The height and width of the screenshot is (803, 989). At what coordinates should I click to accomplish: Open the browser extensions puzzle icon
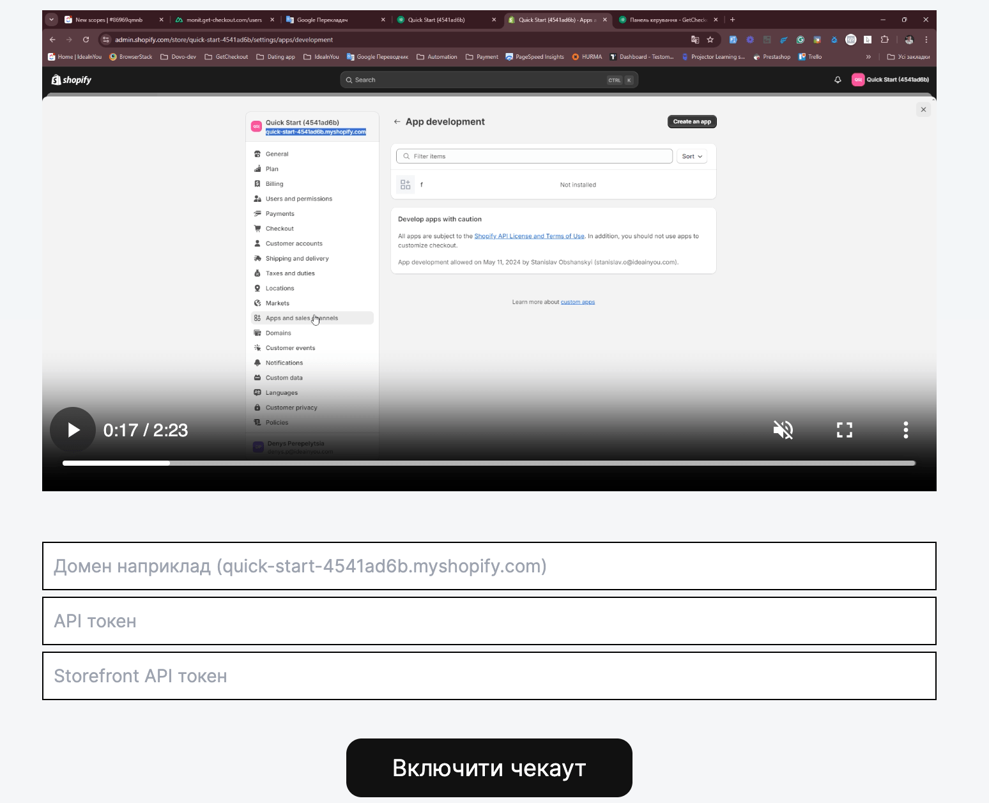pyautogui.click(x=884, y=40)
